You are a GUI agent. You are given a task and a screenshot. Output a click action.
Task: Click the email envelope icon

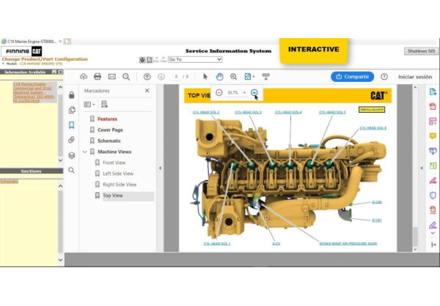(x=111, y=77)
